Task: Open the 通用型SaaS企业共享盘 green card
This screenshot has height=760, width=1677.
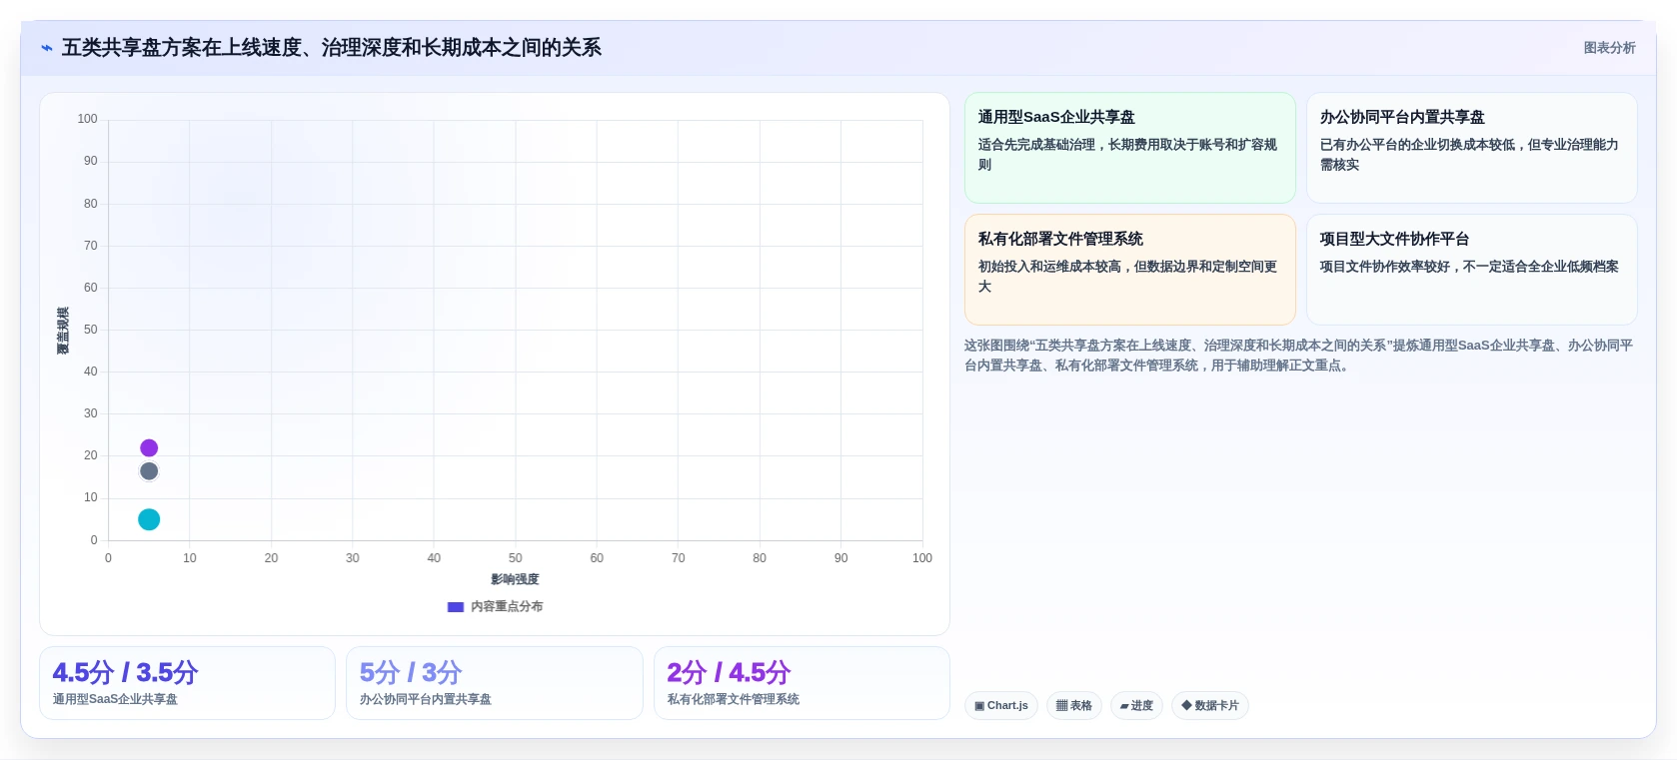Action: click(x=1129, y=148)
